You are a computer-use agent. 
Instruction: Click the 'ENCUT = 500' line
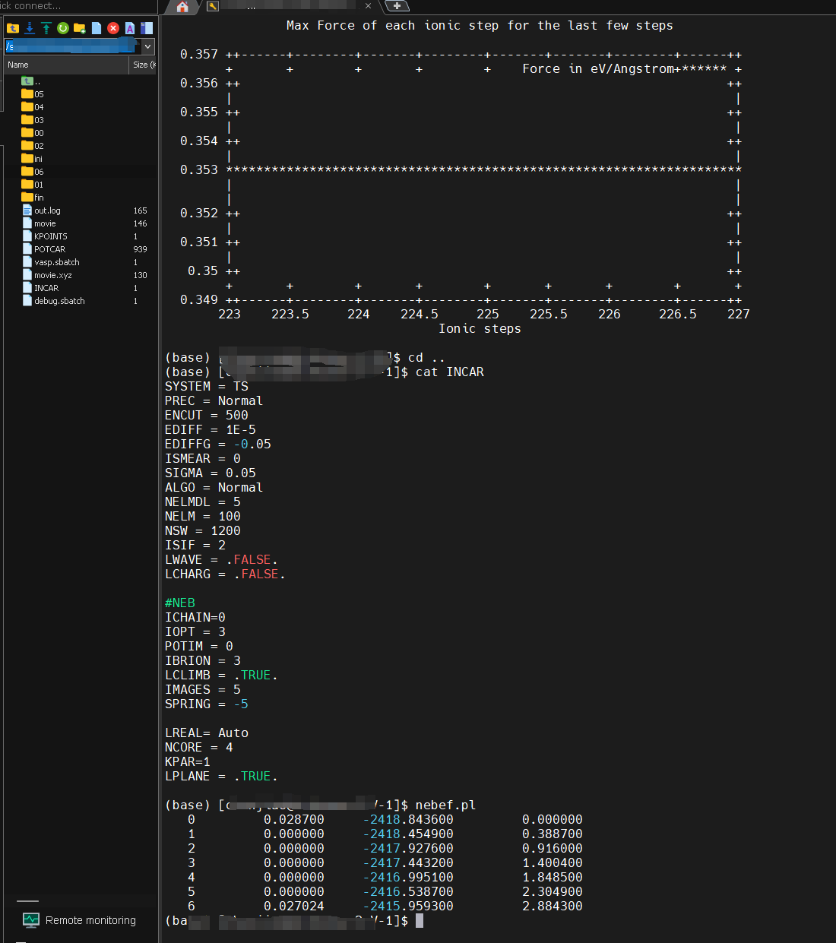207,416
